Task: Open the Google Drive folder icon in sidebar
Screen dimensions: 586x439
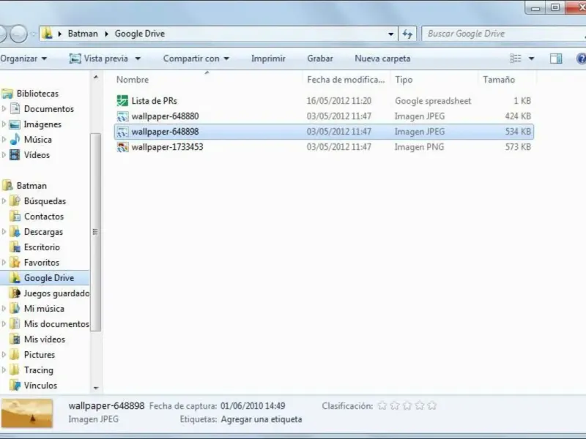Action: (x=15, y=277)
